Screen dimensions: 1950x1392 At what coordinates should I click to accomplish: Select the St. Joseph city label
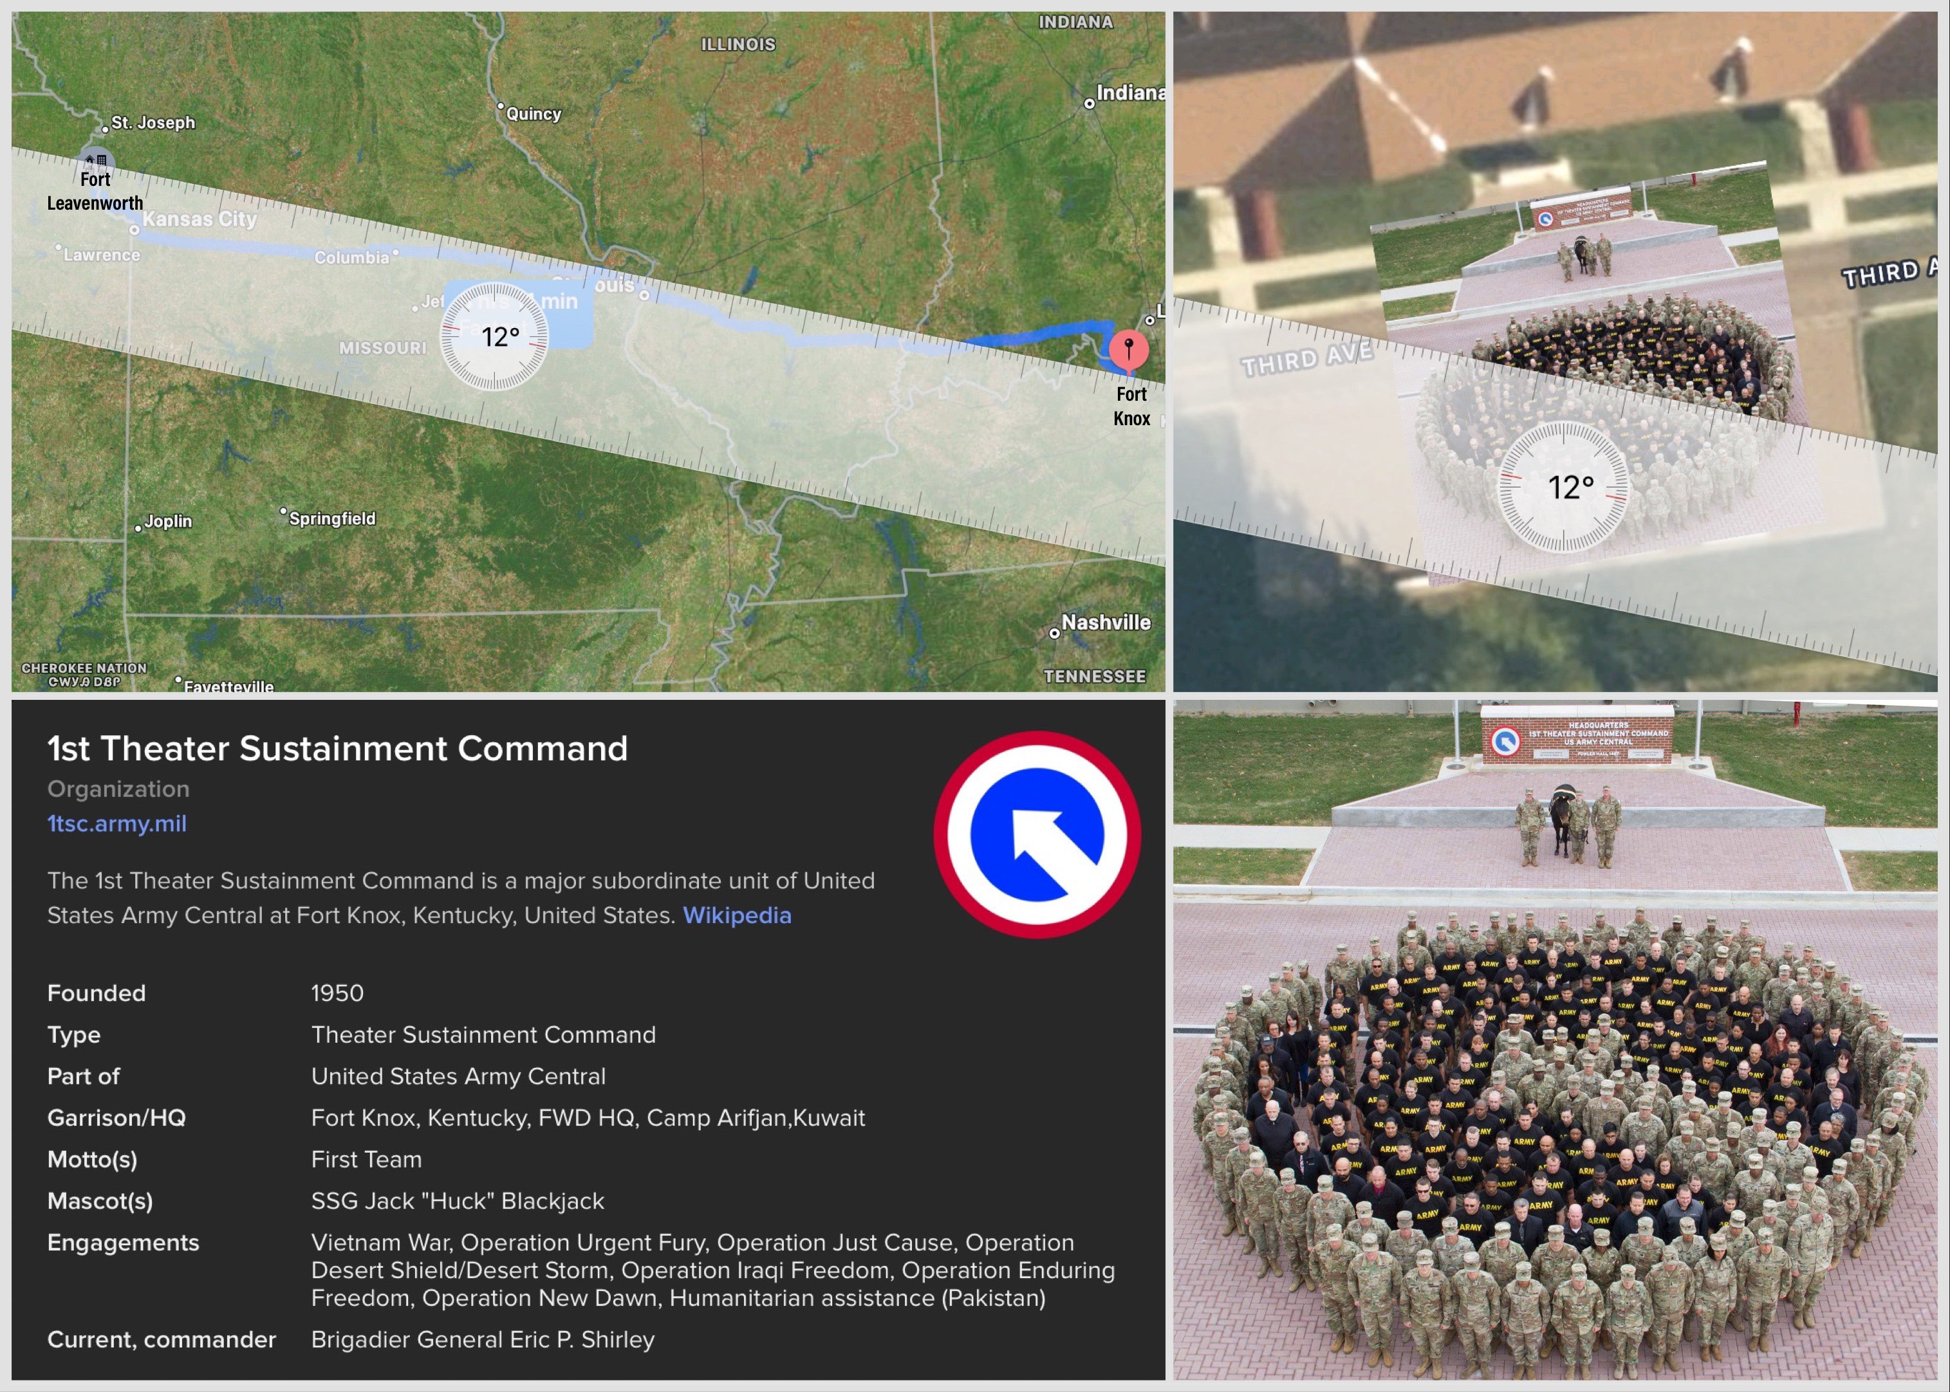click(153, 123)
